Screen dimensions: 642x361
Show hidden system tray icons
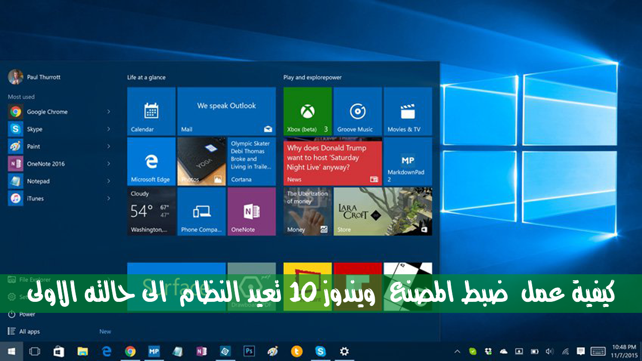[x=457, y=351]
